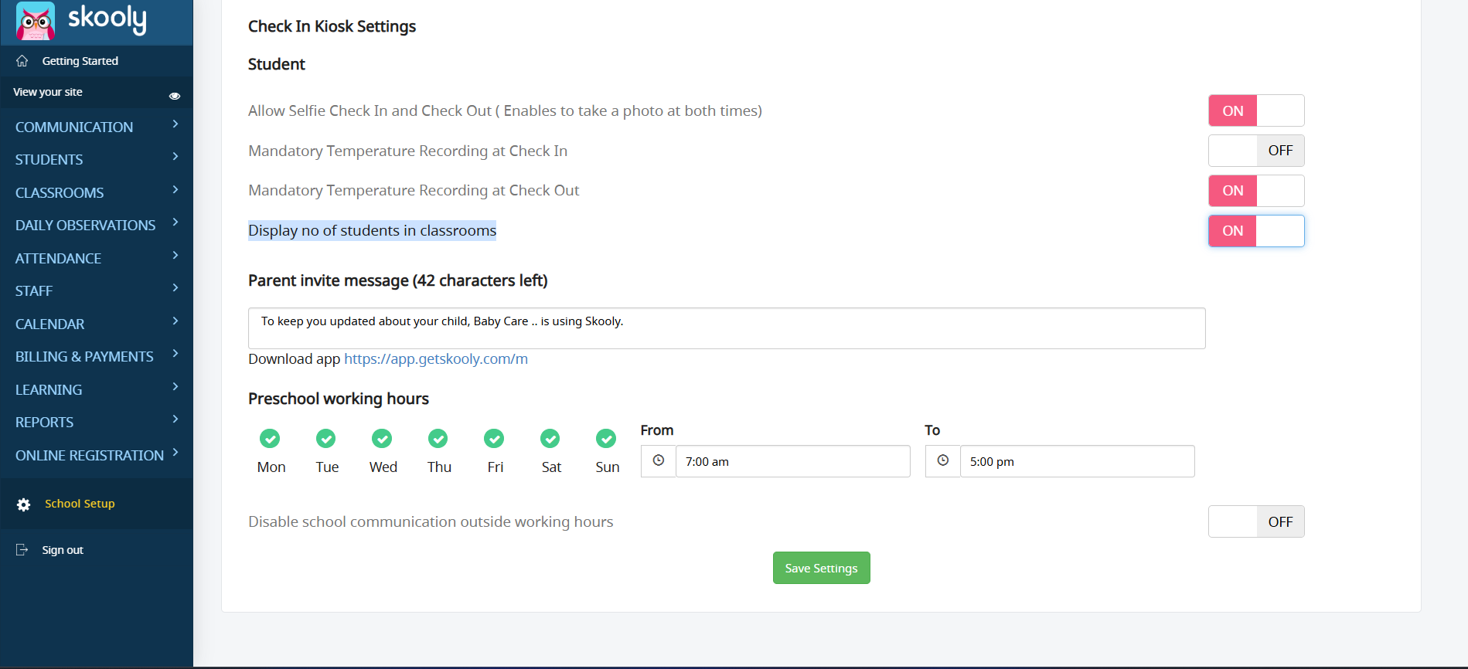Click the Sign out door icon

[x=22, y=550]
